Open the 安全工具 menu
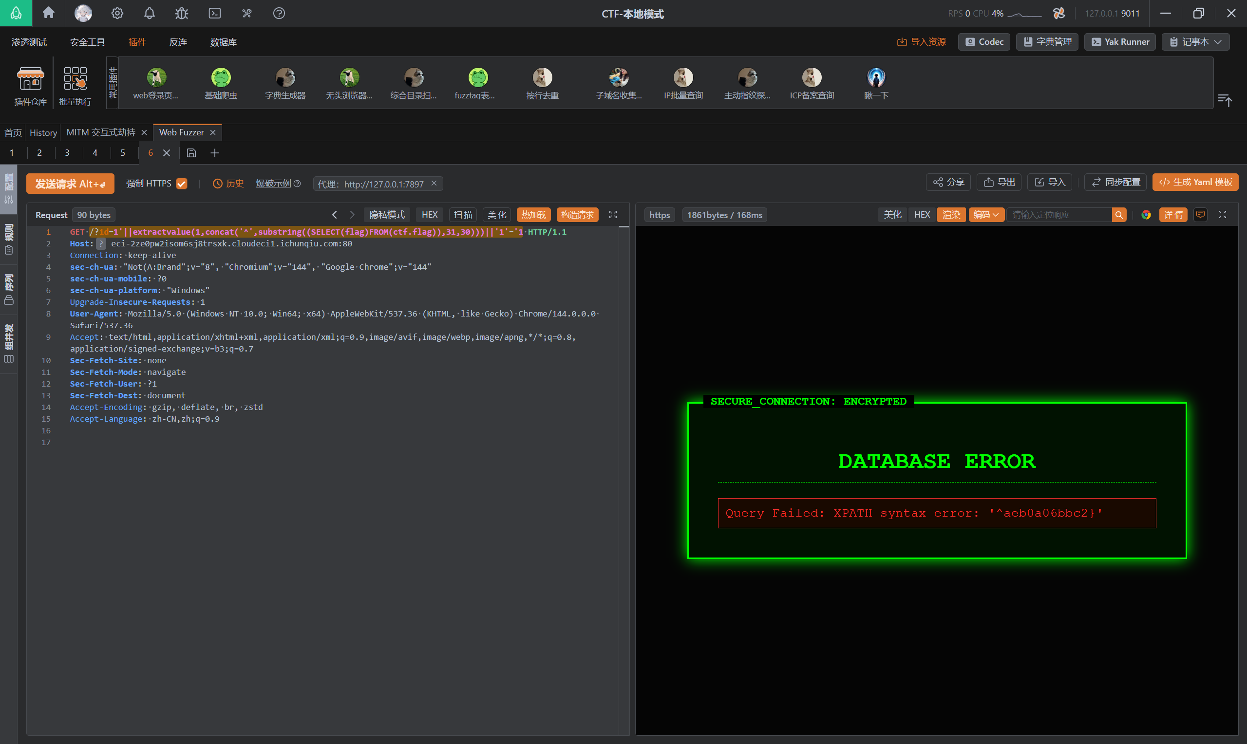 point(87,42)
